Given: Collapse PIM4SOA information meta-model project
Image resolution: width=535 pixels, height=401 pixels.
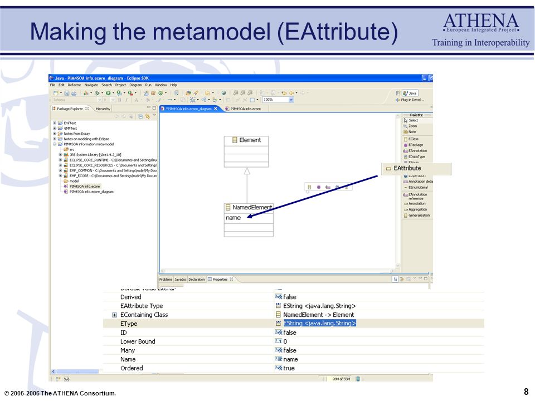Looking at the screenshot, I should 55,144.
